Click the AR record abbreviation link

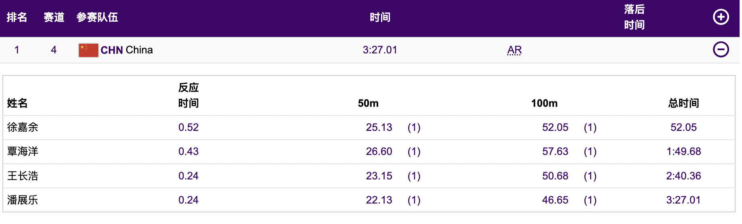(x=514, y=50)
